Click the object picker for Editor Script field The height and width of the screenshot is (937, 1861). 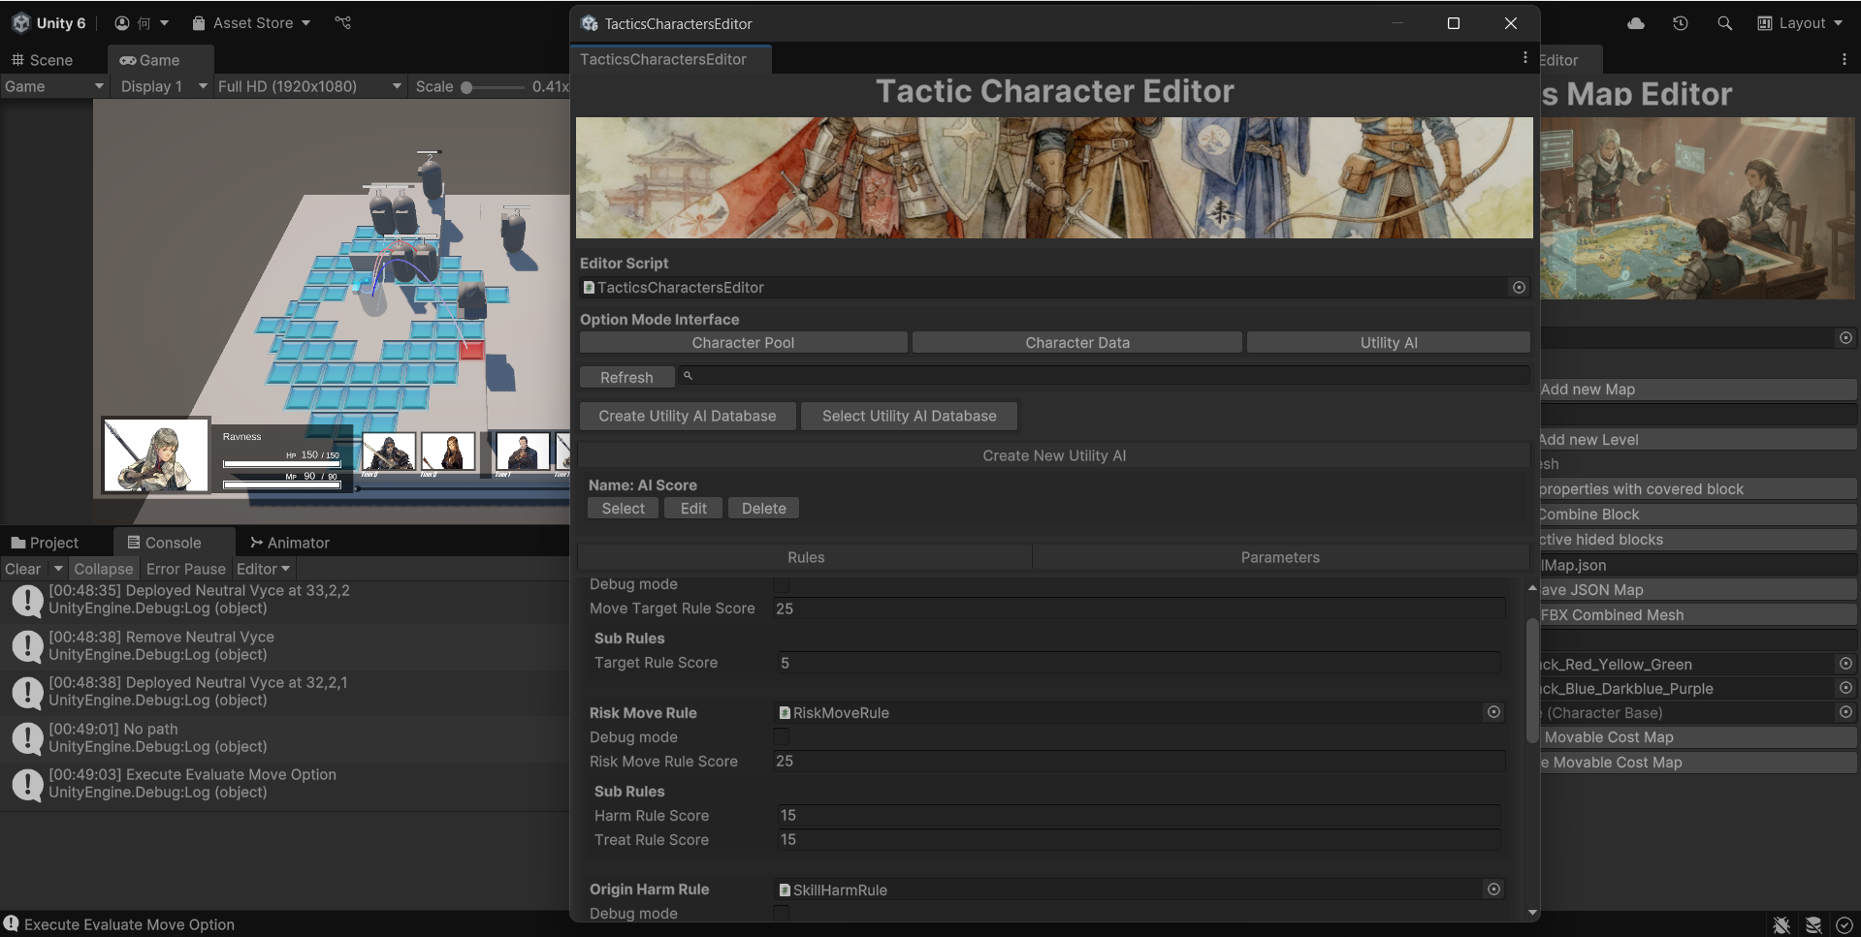pos(1519,288)
